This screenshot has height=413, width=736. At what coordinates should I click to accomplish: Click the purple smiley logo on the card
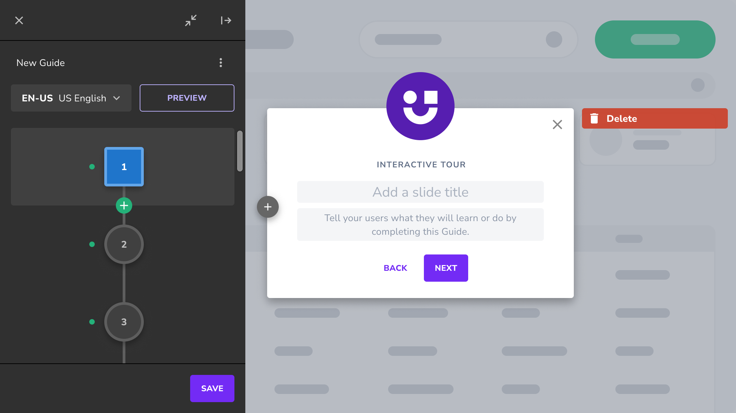pos(420,106)
